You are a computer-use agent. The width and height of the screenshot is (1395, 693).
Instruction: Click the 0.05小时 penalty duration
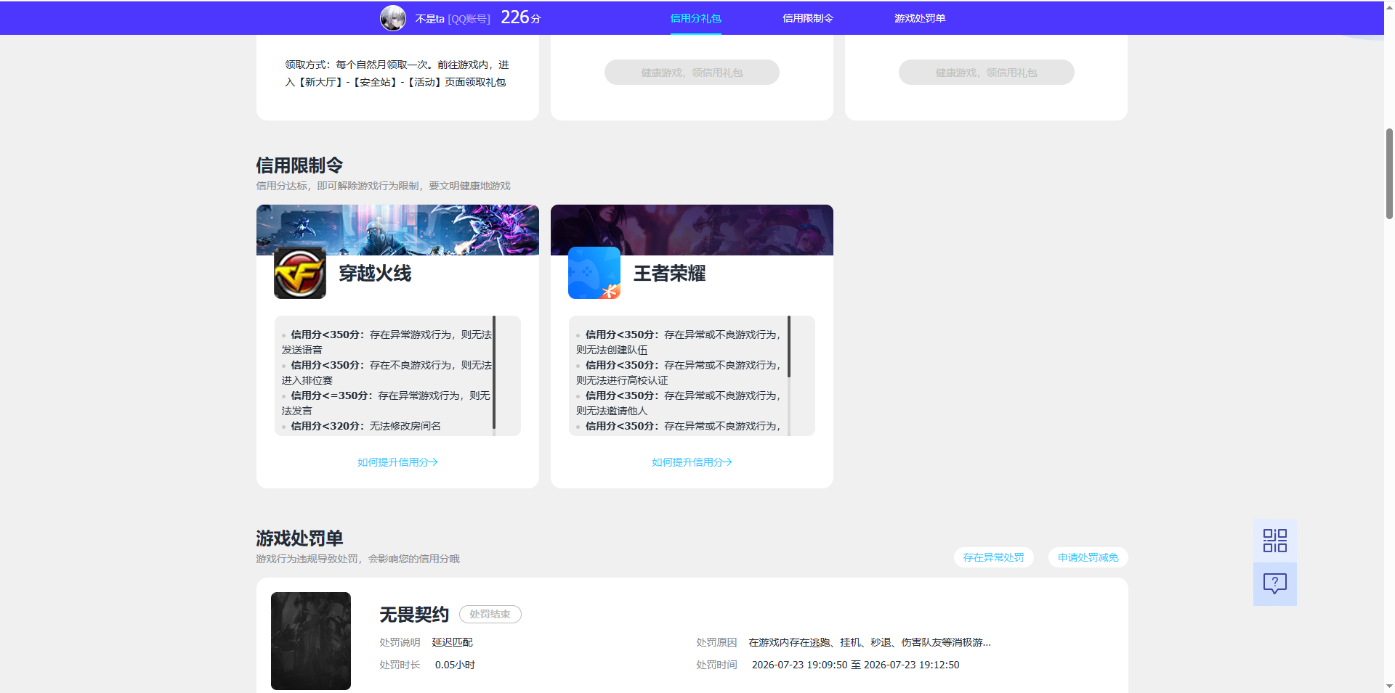coord(455,665)
